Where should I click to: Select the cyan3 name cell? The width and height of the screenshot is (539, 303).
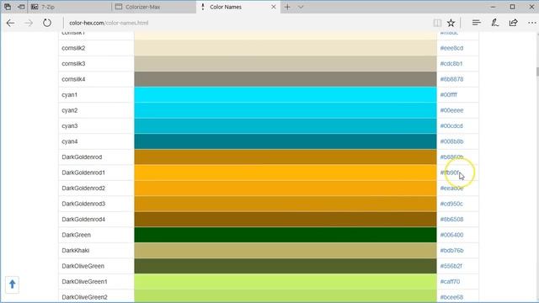(x=96, y=126)
